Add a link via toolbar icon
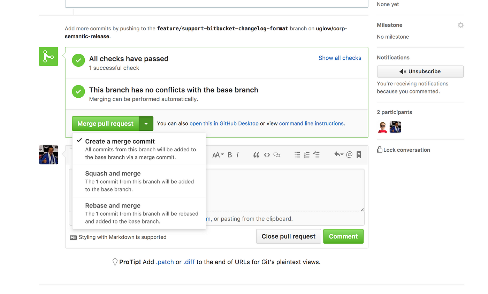Screen dimensions: 488x294 [x=277, y=155]
